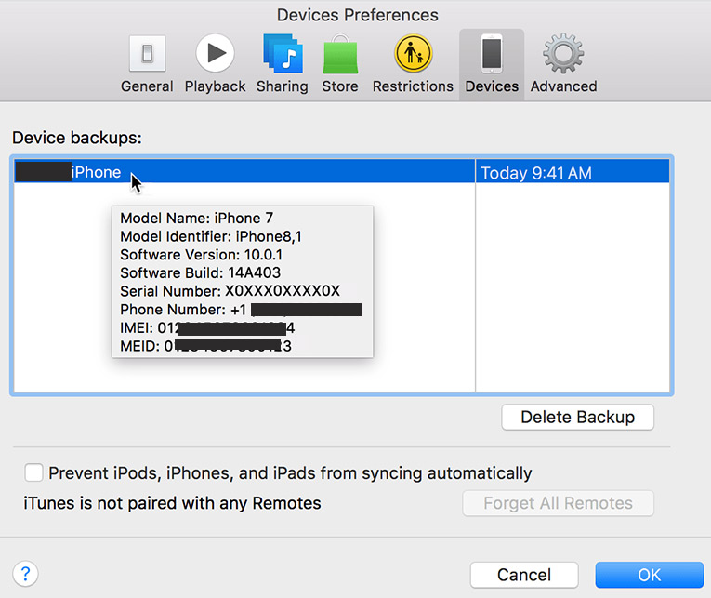The image size is (711, 598).
Task: Click the Model Name: iPhone 7 line
Action: [x=196, y=219]
